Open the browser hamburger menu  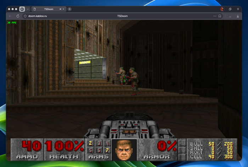pos(238,9)
